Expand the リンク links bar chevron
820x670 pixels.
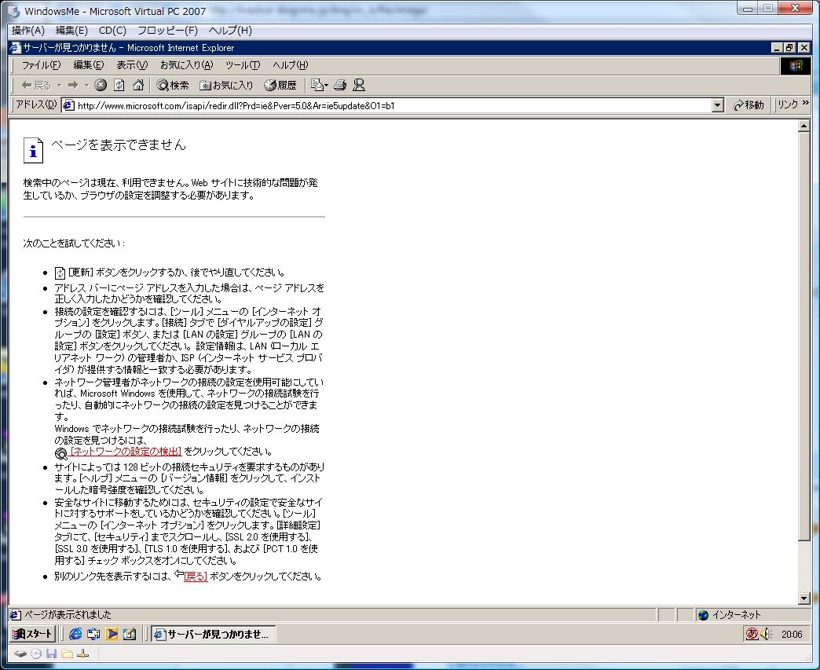tap(806, 103)
